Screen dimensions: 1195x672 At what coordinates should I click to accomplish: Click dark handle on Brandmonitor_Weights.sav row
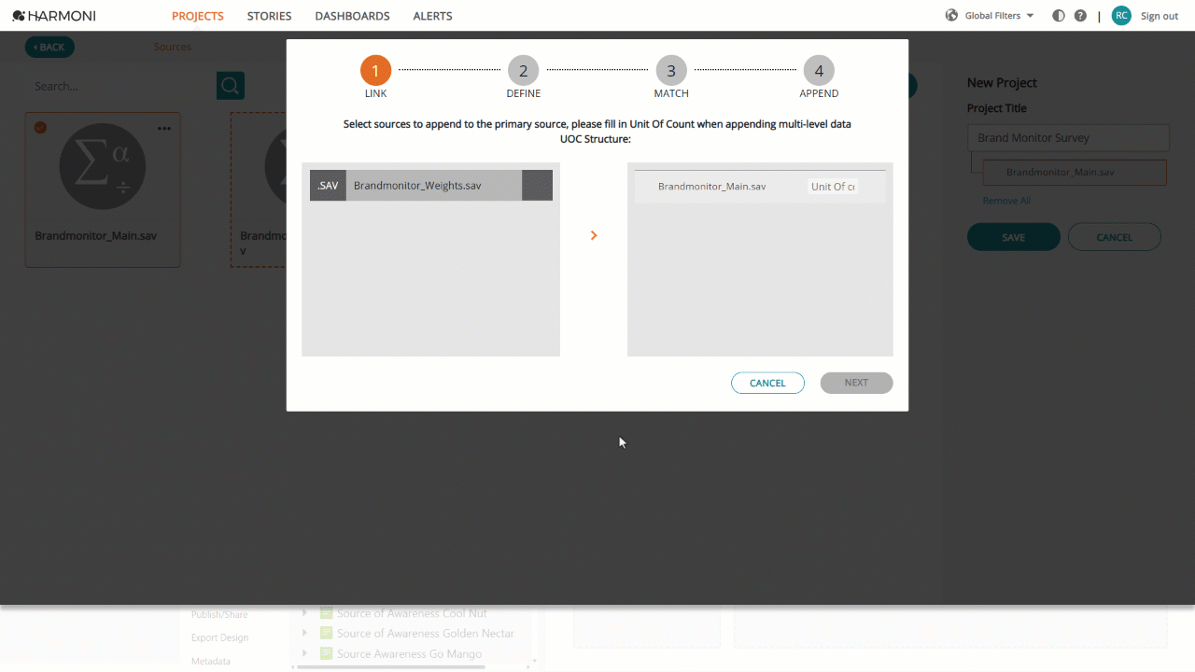tap(537, 186)
